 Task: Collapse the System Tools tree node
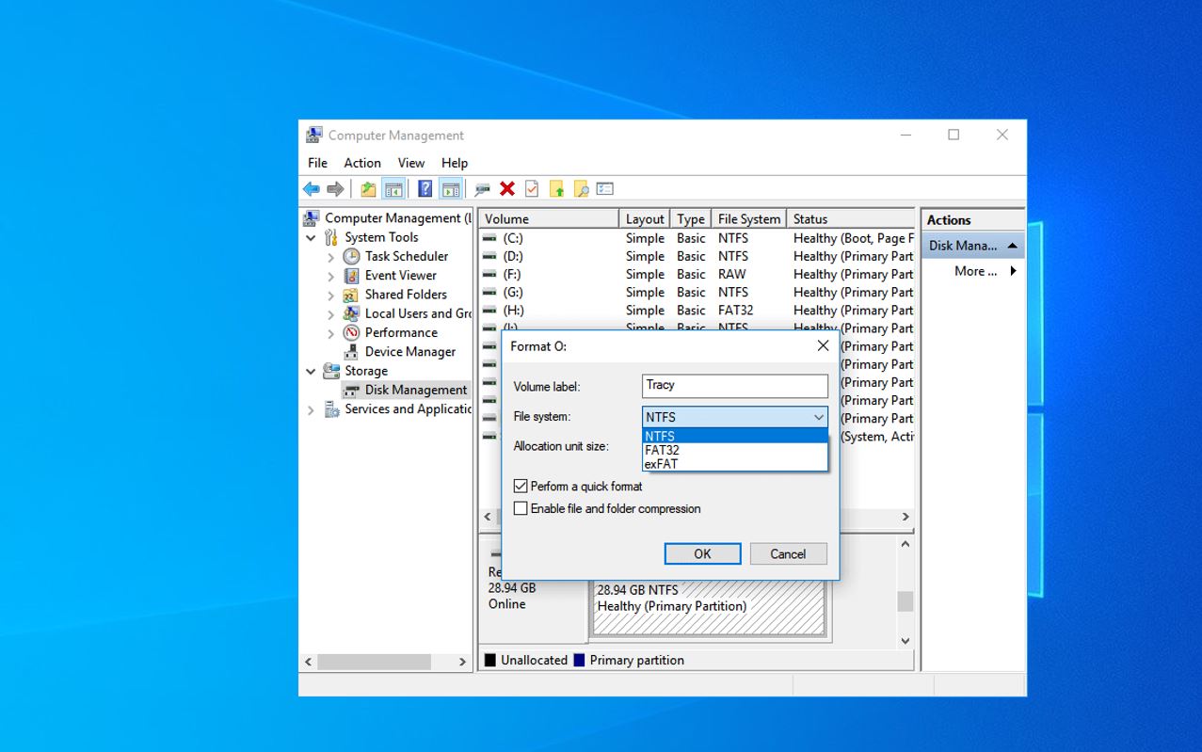tap(312, 238)
